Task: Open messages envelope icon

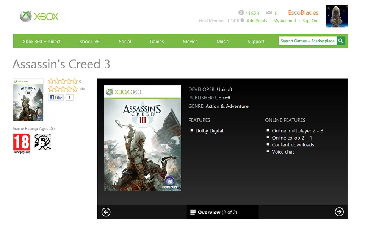Action: (269, 12)
